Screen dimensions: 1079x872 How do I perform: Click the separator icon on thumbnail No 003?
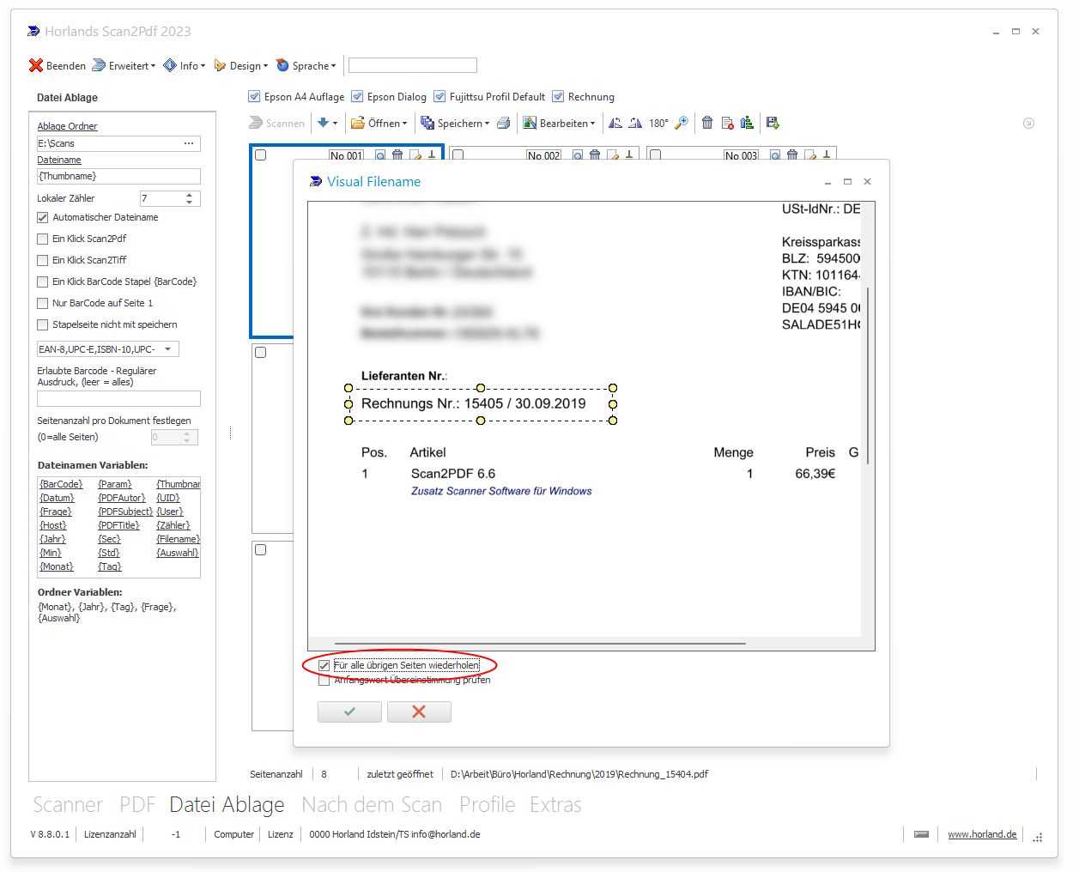(827, 155)
